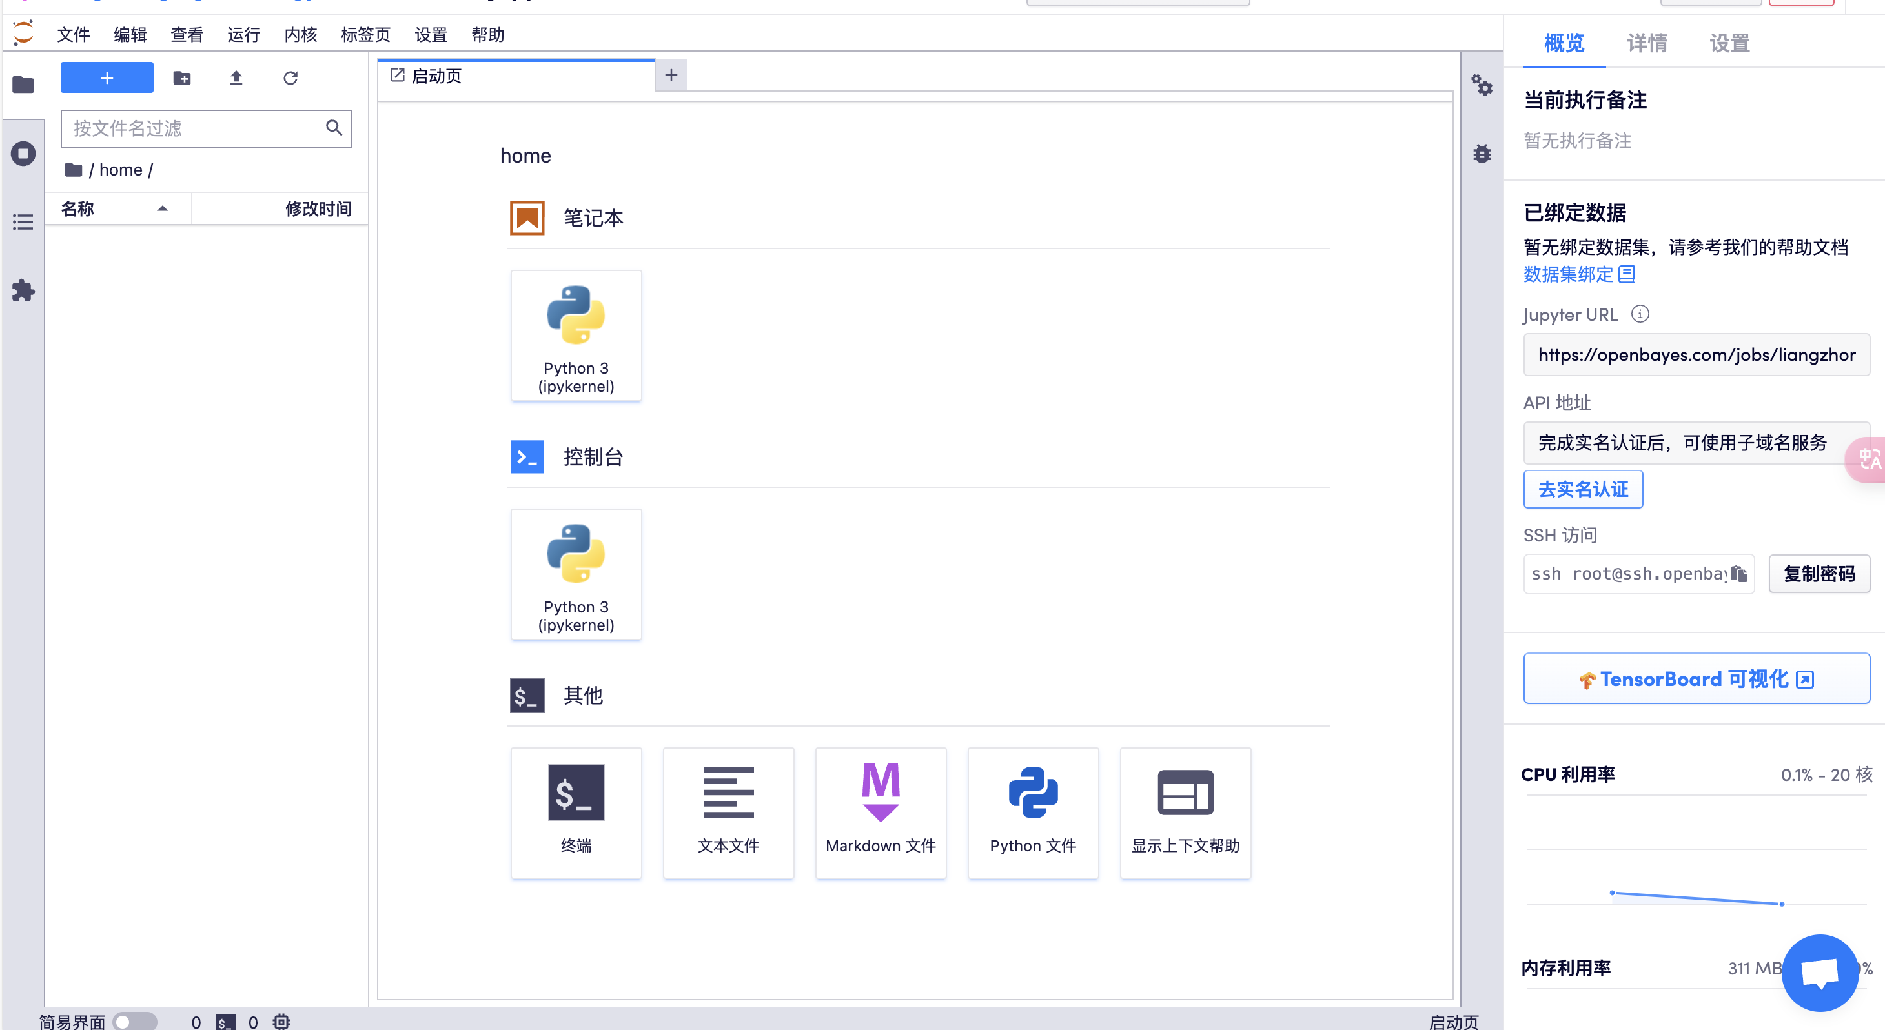Image resolution: width=1885 pixels, height=1030 pixels.
Task: Open the running kernels sidebar panel
Action: [x=23, y=154]
